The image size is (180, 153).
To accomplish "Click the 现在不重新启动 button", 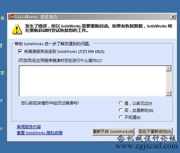I will [155, 132].
